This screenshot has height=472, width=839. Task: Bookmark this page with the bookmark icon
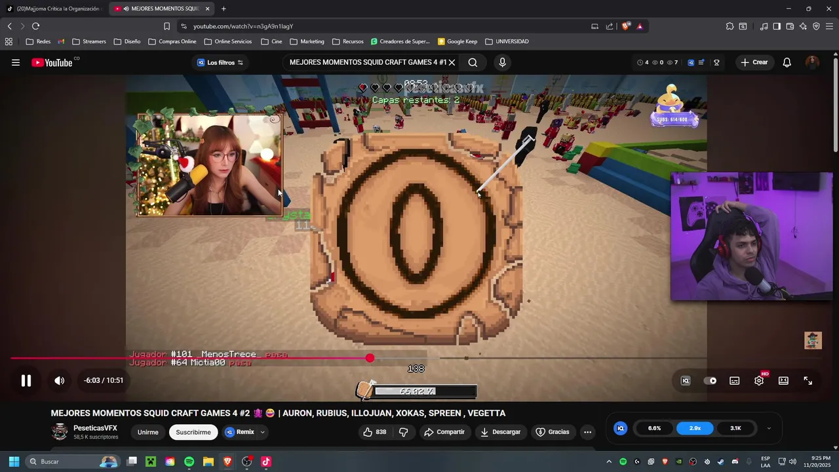tap(166, 26)
